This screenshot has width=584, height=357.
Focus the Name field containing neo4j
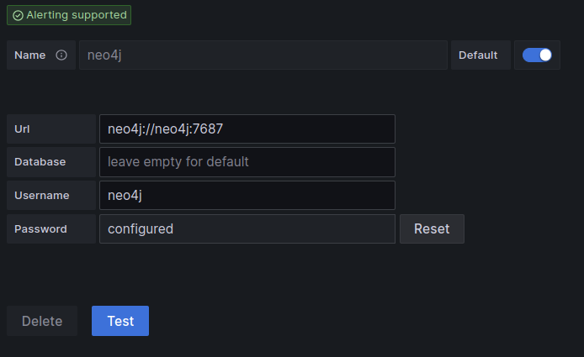click(263, 55)
